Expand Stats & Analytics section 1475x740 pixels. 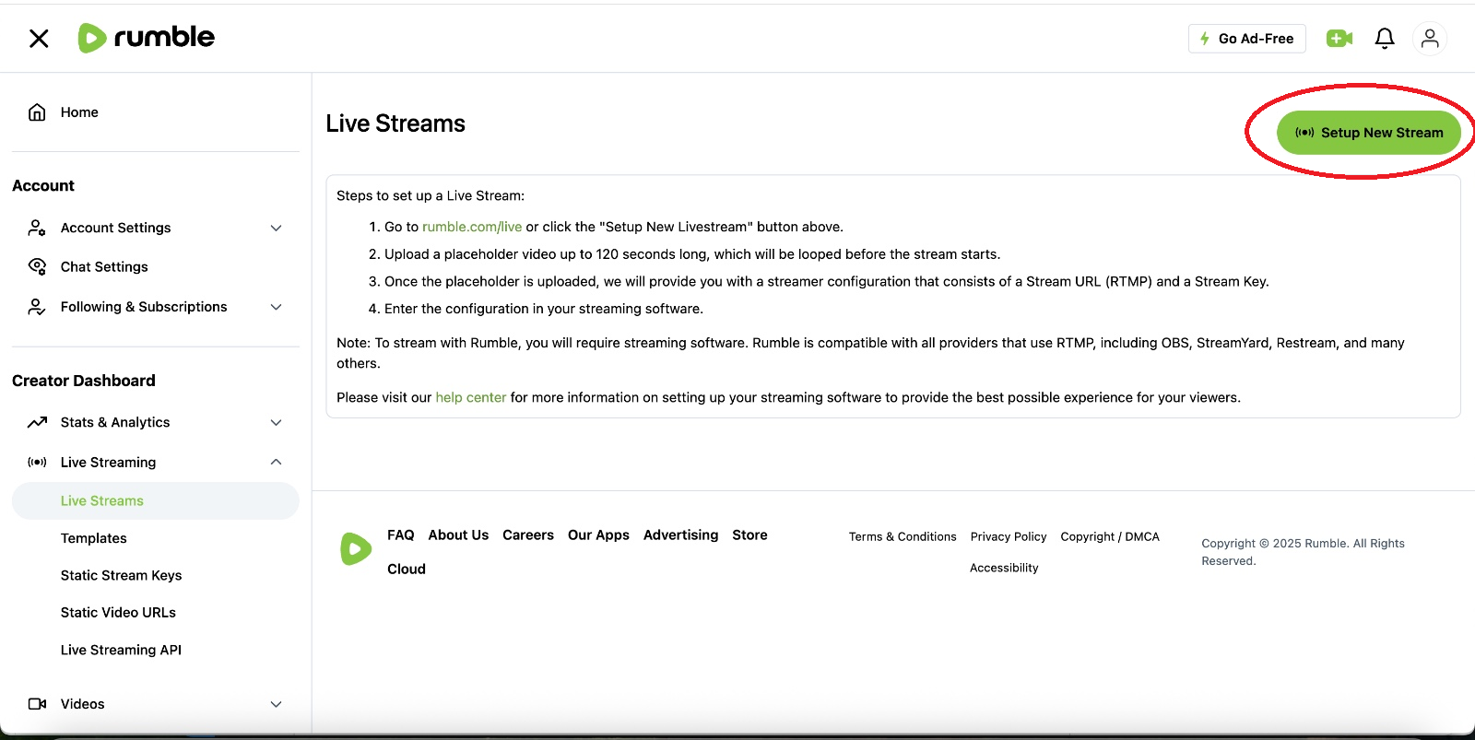(x=276, y=422)
